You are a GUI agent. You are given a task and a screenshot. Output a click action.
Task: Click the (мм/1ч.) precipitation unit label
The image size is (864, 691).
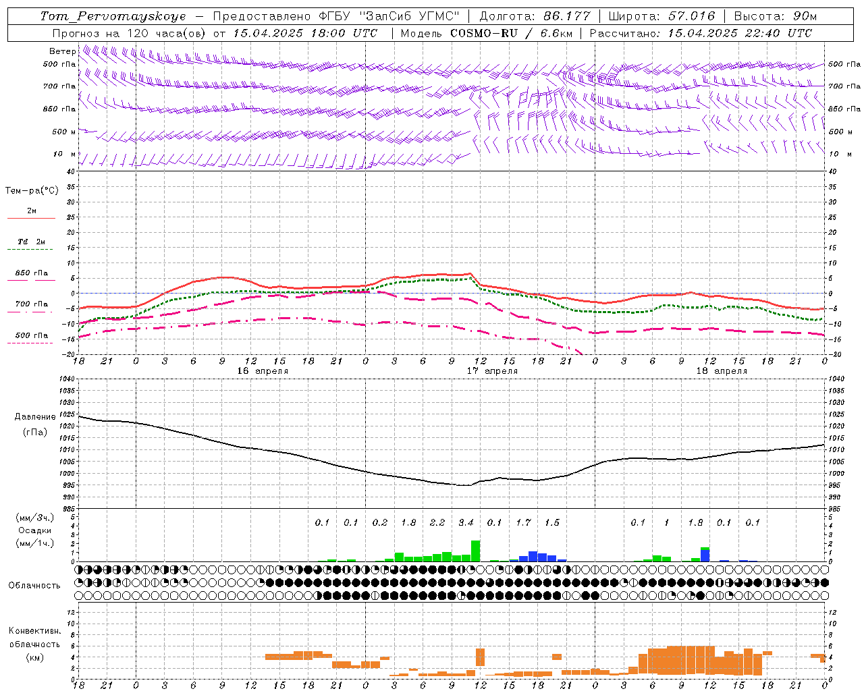pos(35,543)
